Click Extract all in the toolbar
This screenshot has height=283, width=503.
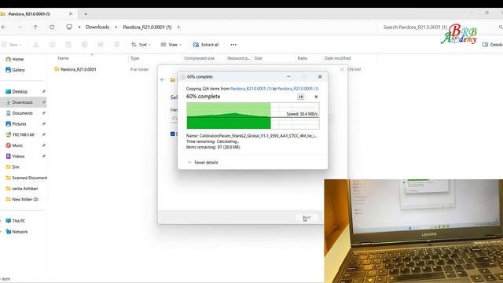[206, 45]
